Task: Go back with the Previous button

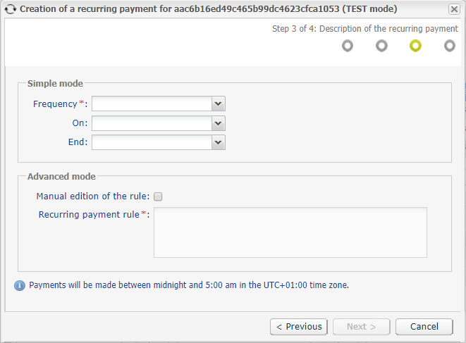Action: 298,327
